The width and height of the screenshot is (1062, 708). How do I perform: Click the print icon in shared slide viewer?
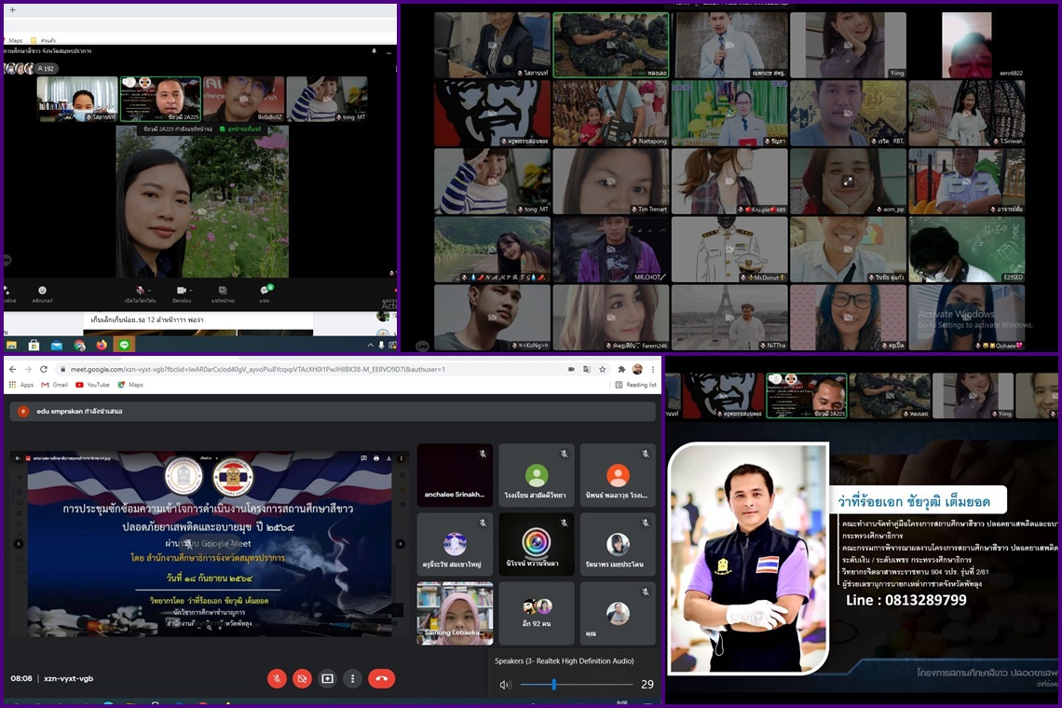point(376,458)
